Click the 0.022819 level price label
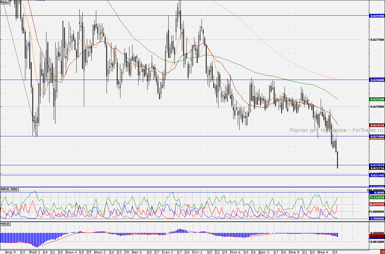The width and height of the screenshot is (385, 254). coord(377,165)
